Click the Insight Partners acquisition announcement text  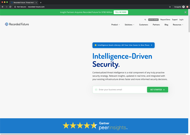[86, 12]
